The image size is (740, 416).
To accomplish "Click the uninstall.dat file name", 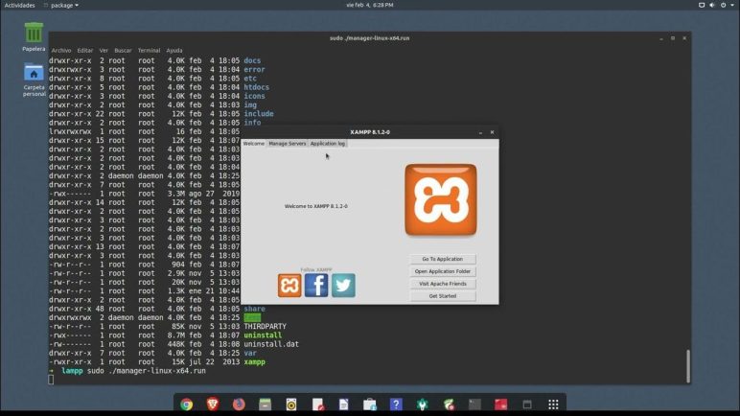I will [271, 344].
